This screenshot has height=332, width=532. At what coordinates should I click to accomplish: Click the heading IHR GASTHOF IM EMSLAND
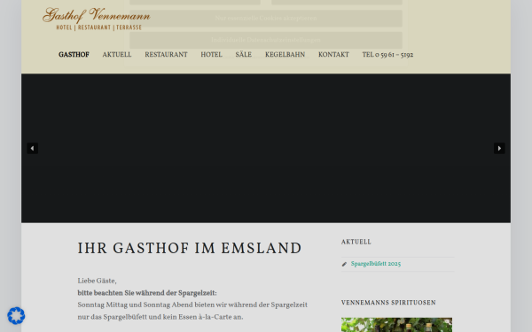190,248
